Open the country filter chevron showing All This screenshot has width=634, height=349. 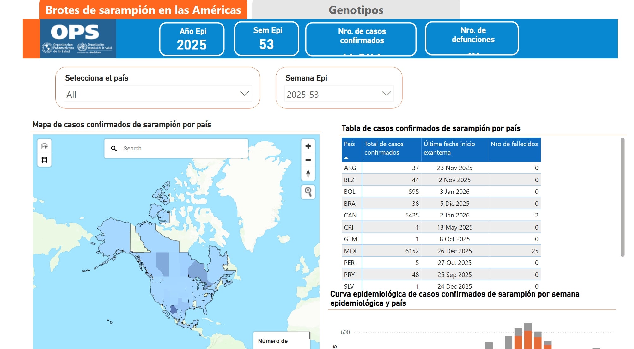(245, 94)
